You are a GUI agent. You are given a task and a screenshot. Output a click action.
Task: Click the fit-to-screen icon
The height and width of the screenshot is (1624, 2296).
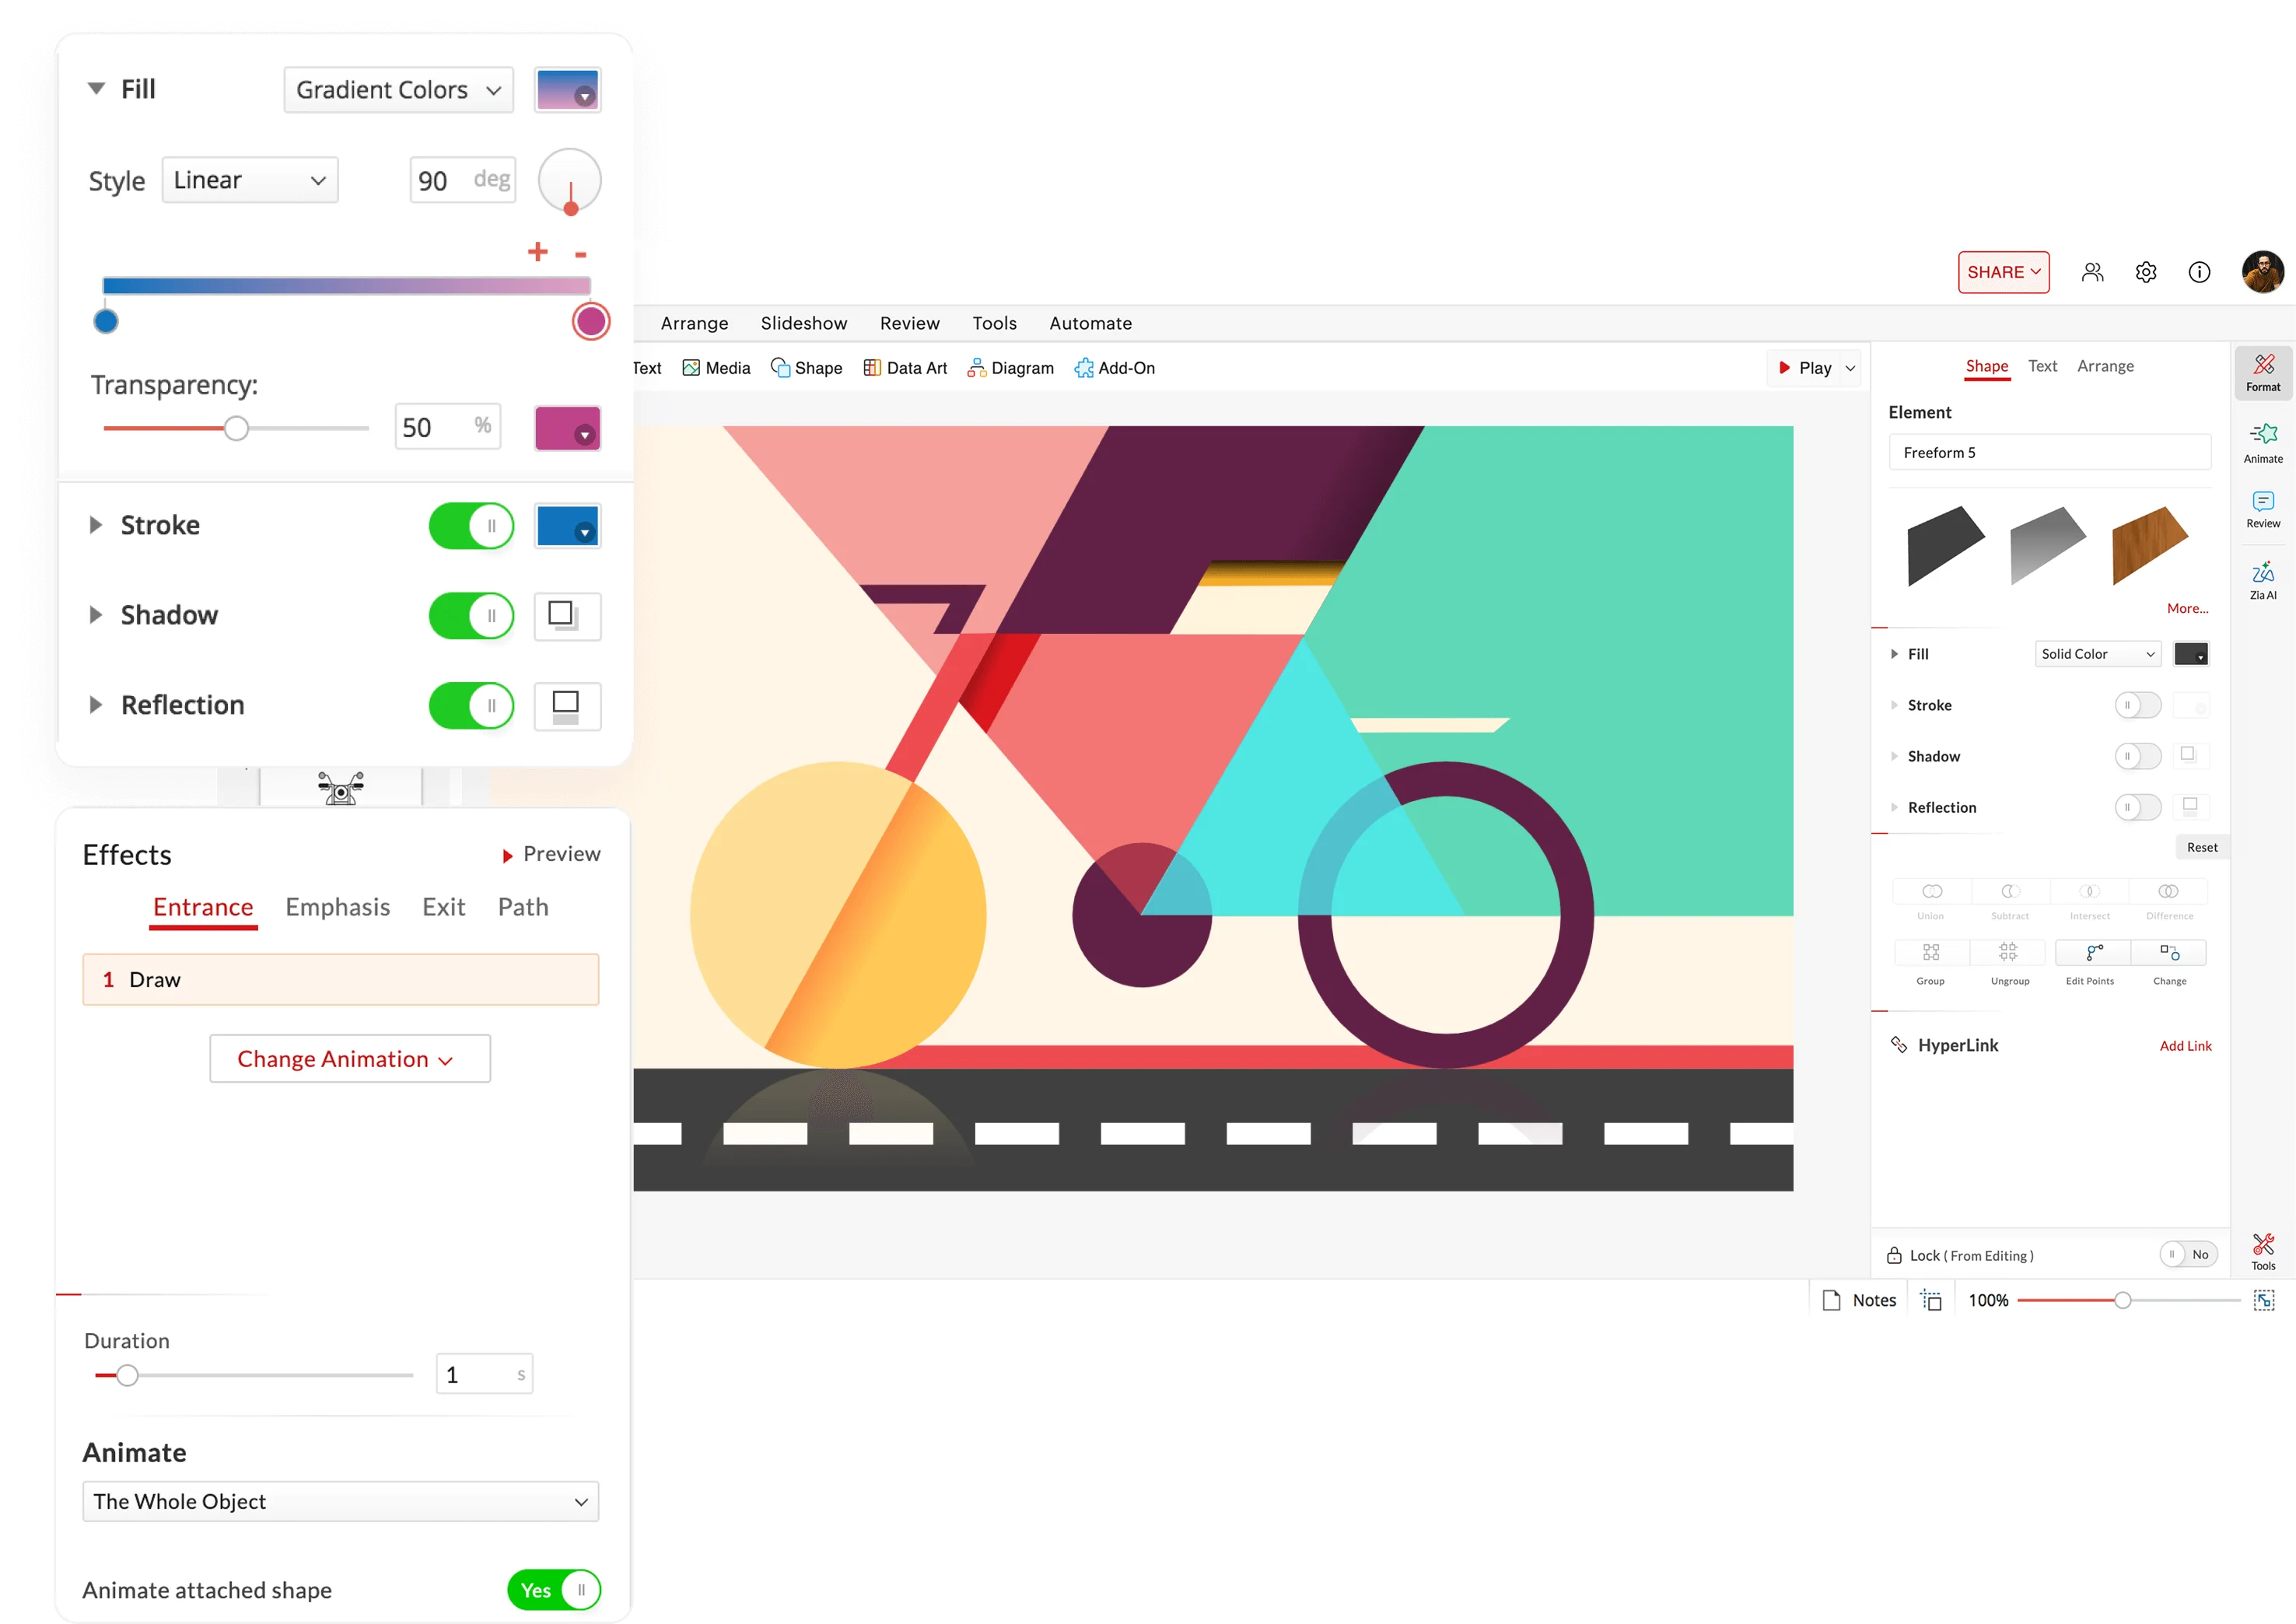pos(2264,1300)
